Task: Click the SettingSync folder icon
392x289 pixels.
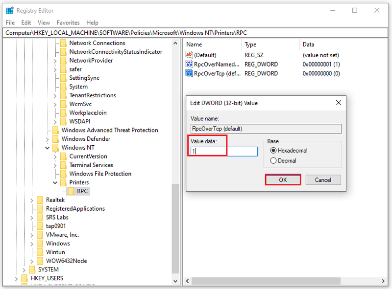Action: [64, 78]
